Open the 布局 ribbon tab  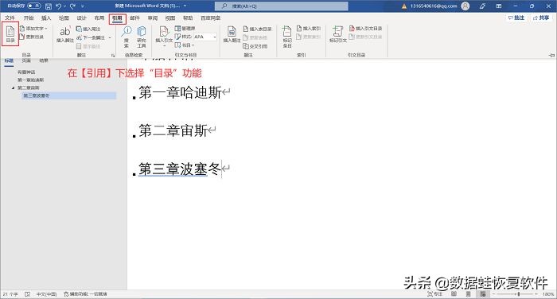click(99, 17)
